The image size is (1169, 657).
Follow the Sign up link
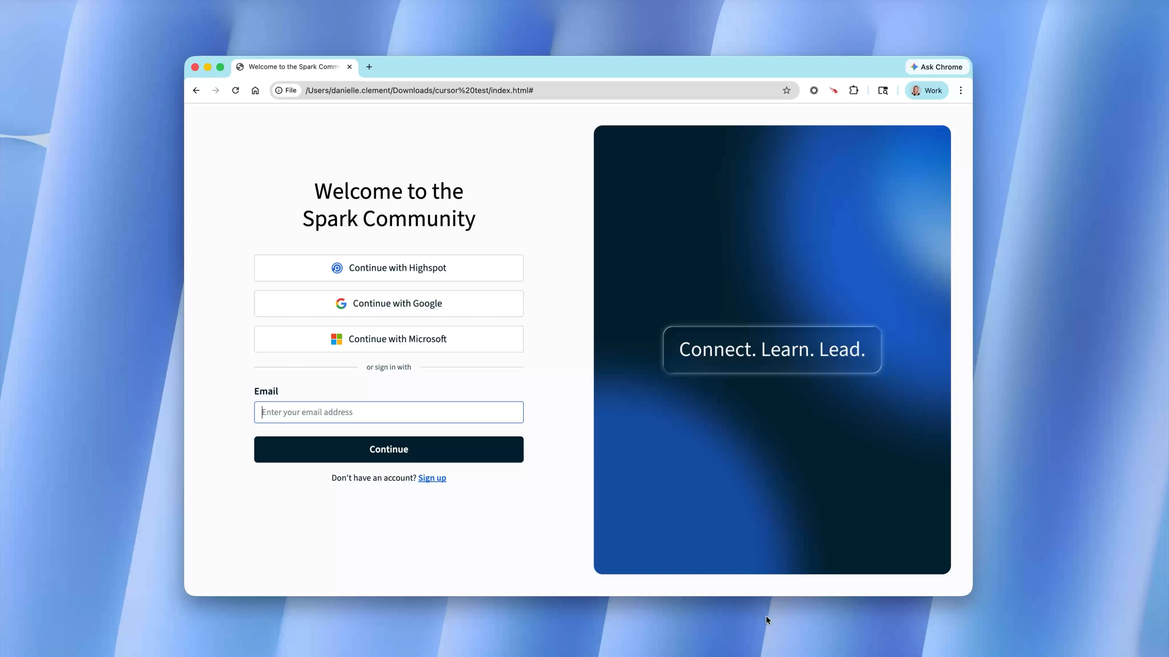coord(432,477)
